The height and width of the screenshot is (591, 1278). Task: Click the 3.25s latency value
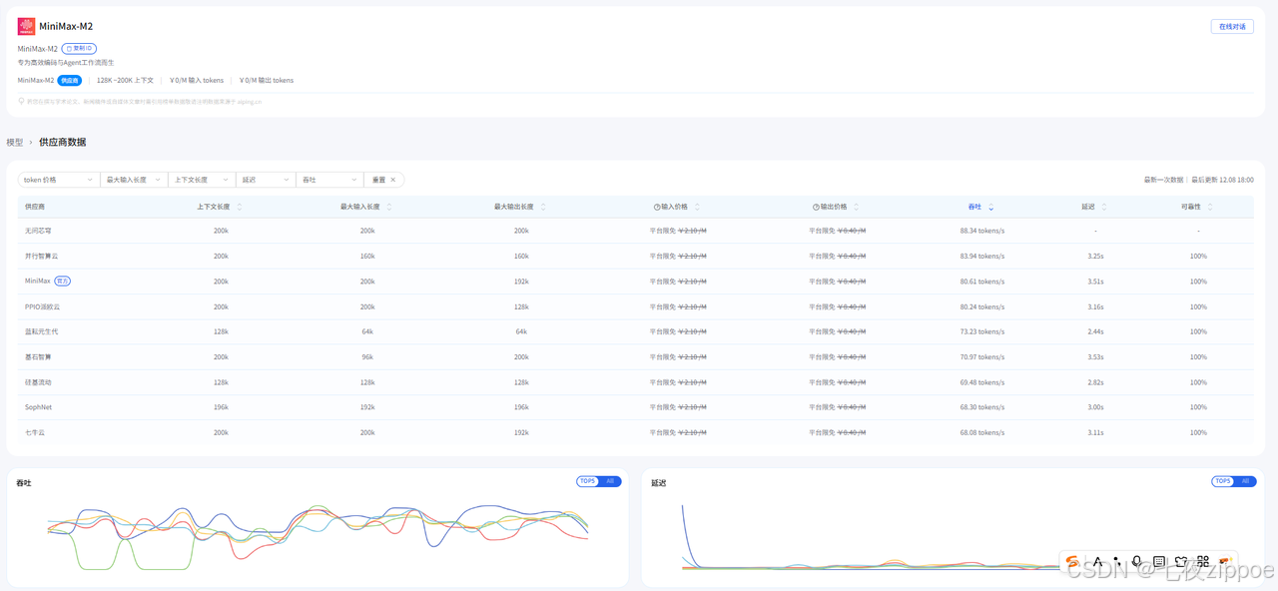1095,256
